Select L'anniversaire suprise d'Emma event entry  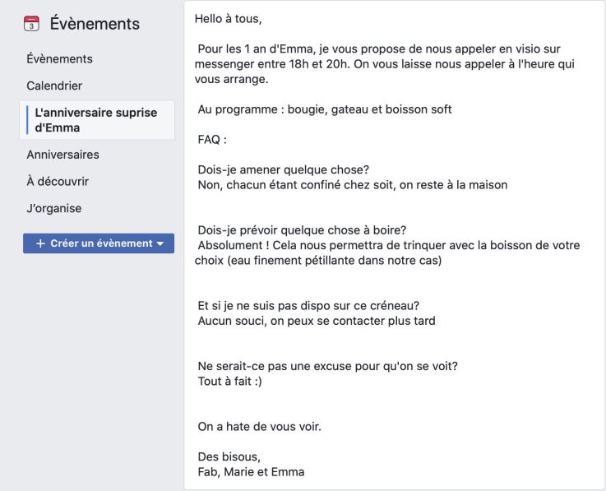(x=95, y=120)
